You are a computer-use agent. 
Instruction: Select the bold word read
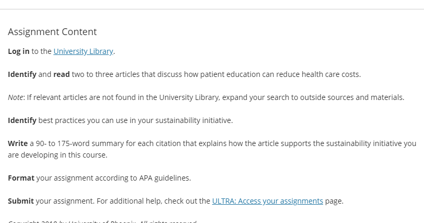pos(61,74)
